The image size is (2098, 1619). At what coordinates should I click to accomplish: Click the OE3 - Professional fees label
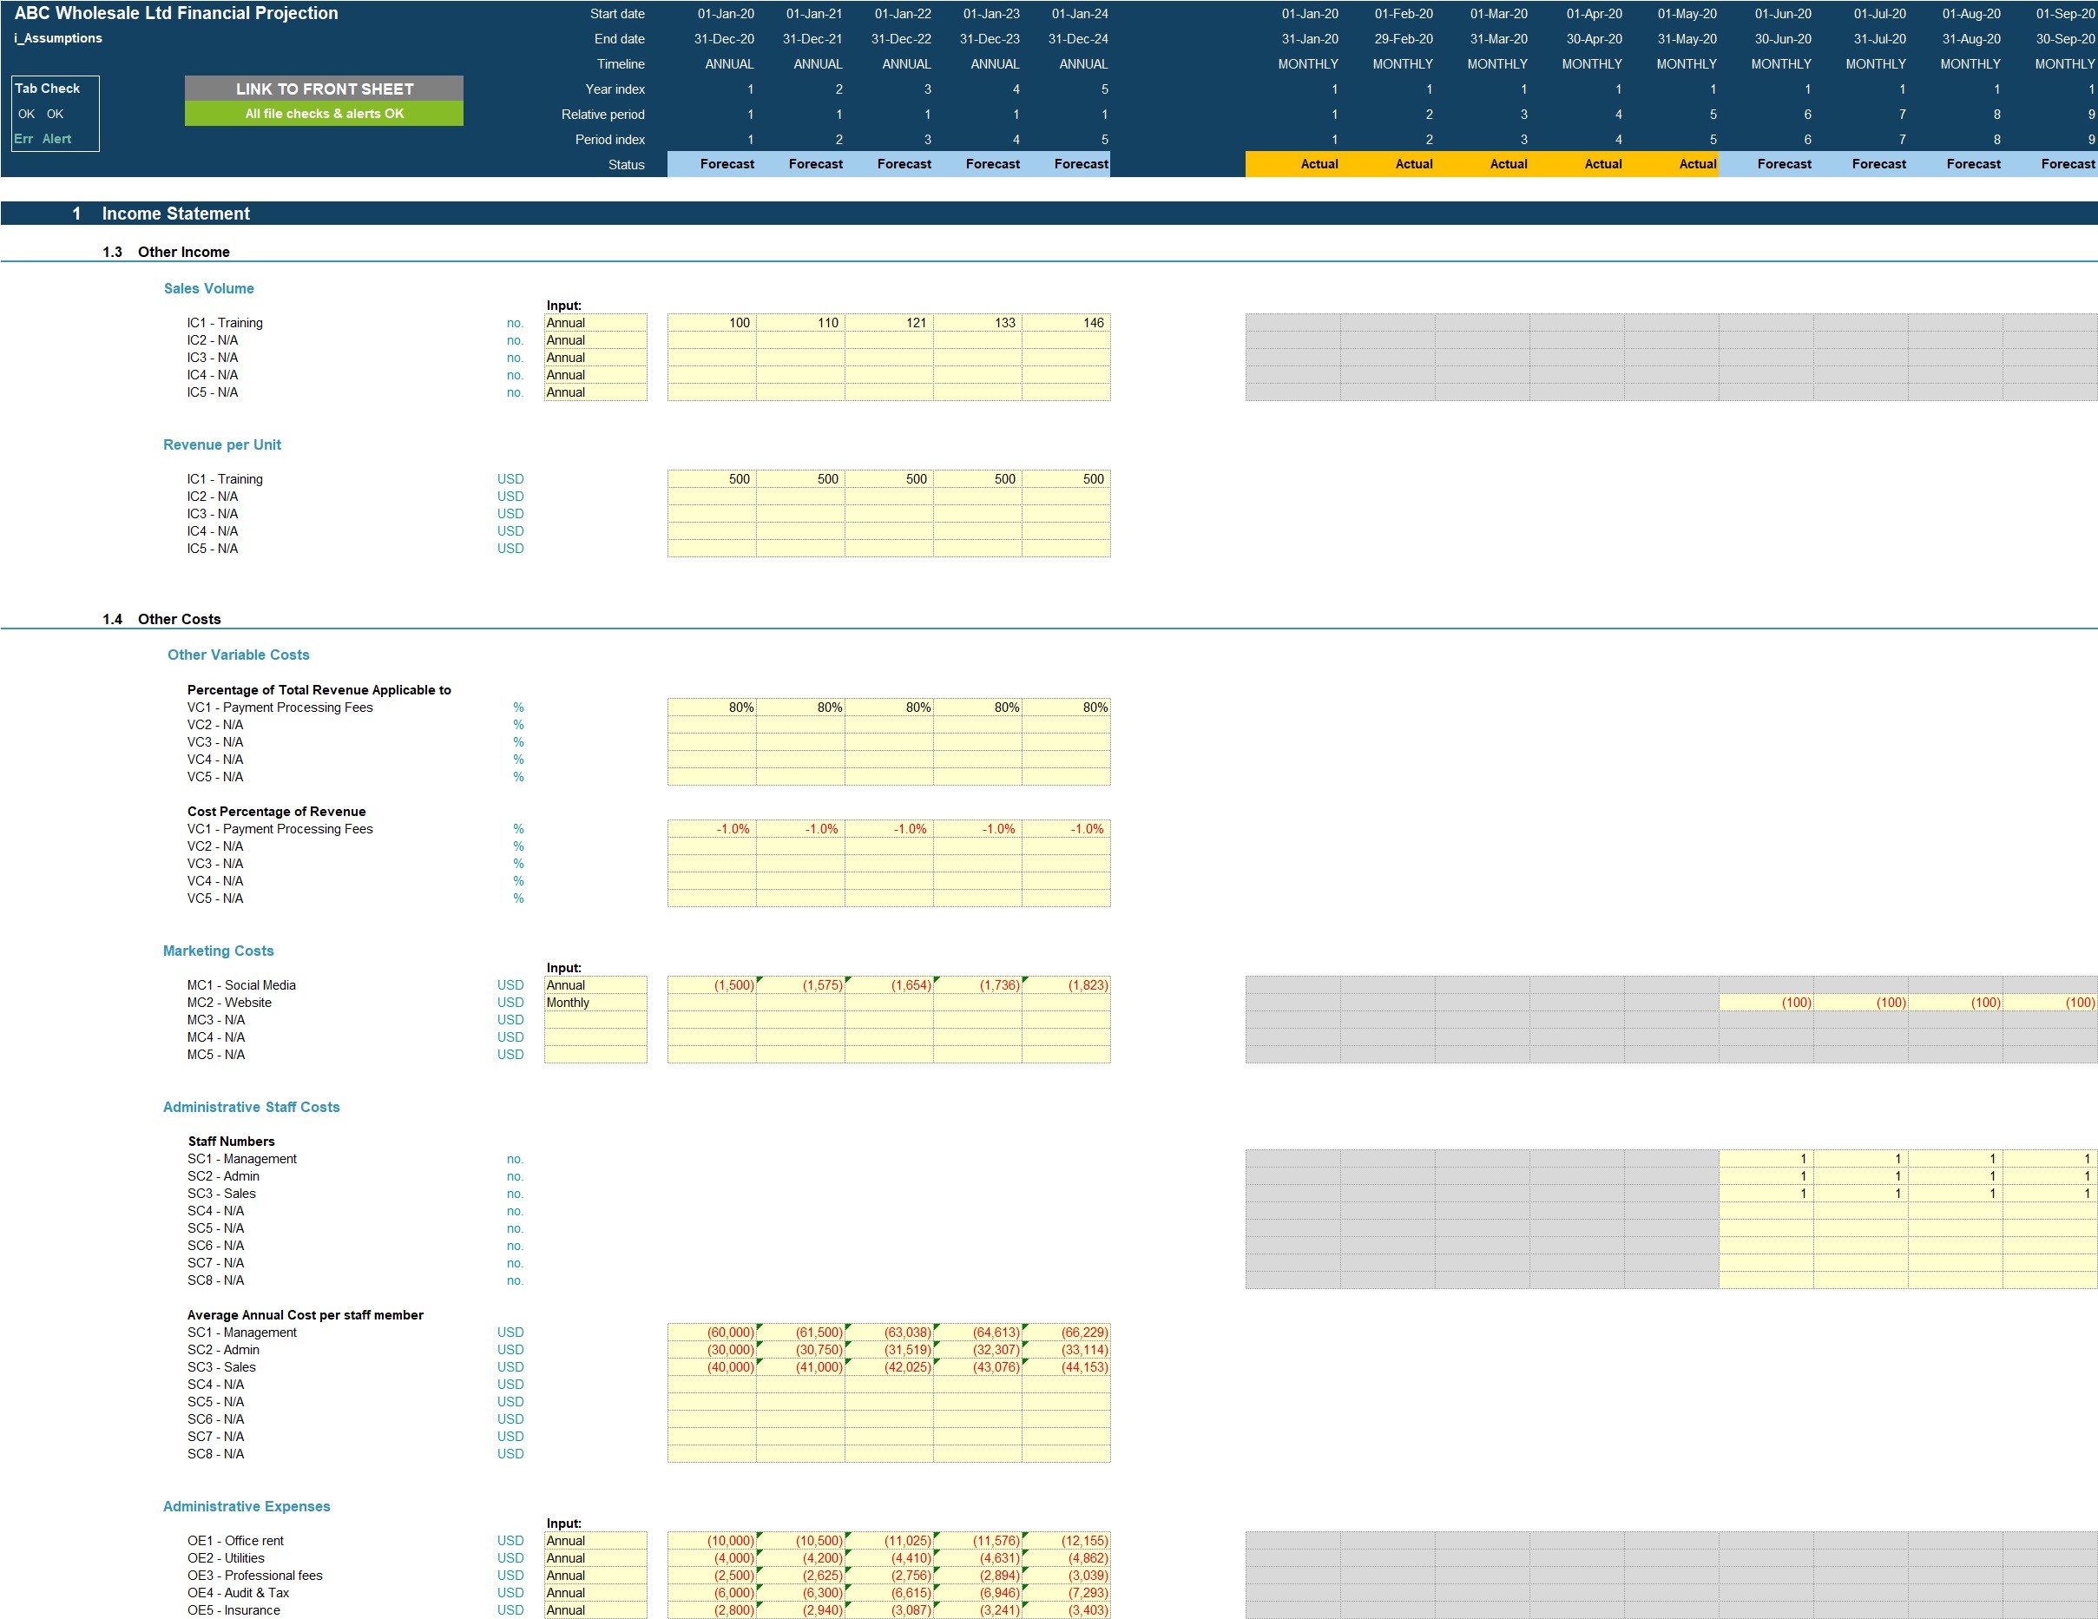click(254, 1575)
